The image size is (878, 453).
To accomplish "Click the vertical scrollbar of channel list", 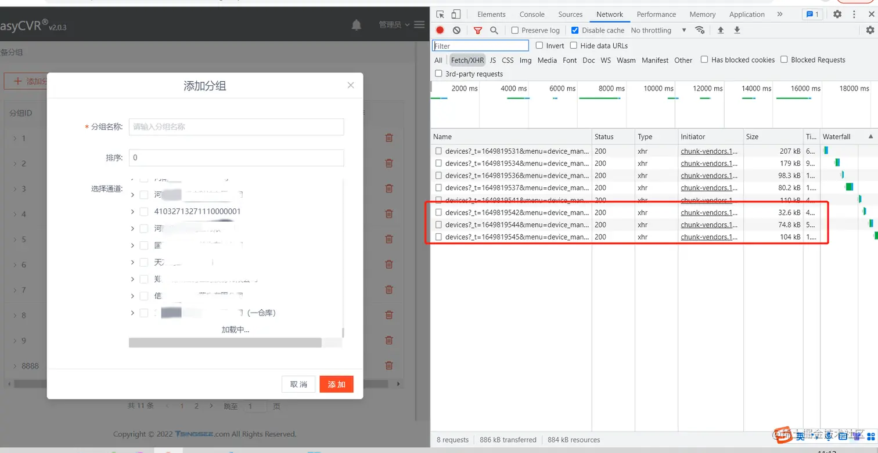I will point(343,333).
